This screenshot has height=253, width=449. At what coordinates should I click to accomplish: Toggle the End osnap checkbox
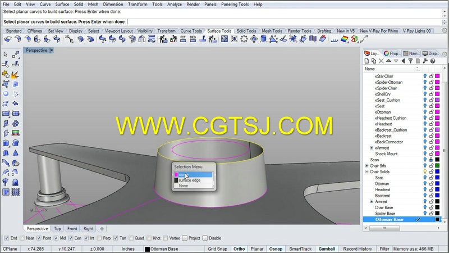pyautogui.click(x=7, y=238)
